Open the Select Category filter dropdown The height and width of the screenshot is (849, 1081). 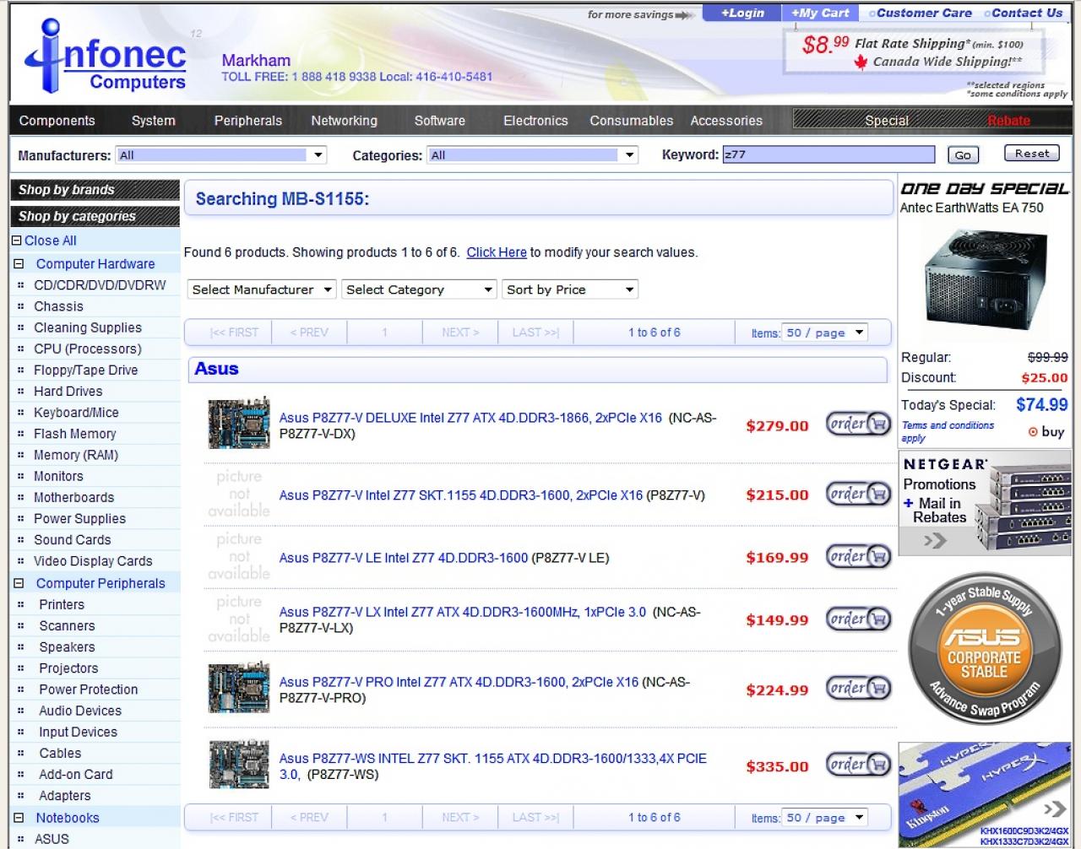coord(419,289)
